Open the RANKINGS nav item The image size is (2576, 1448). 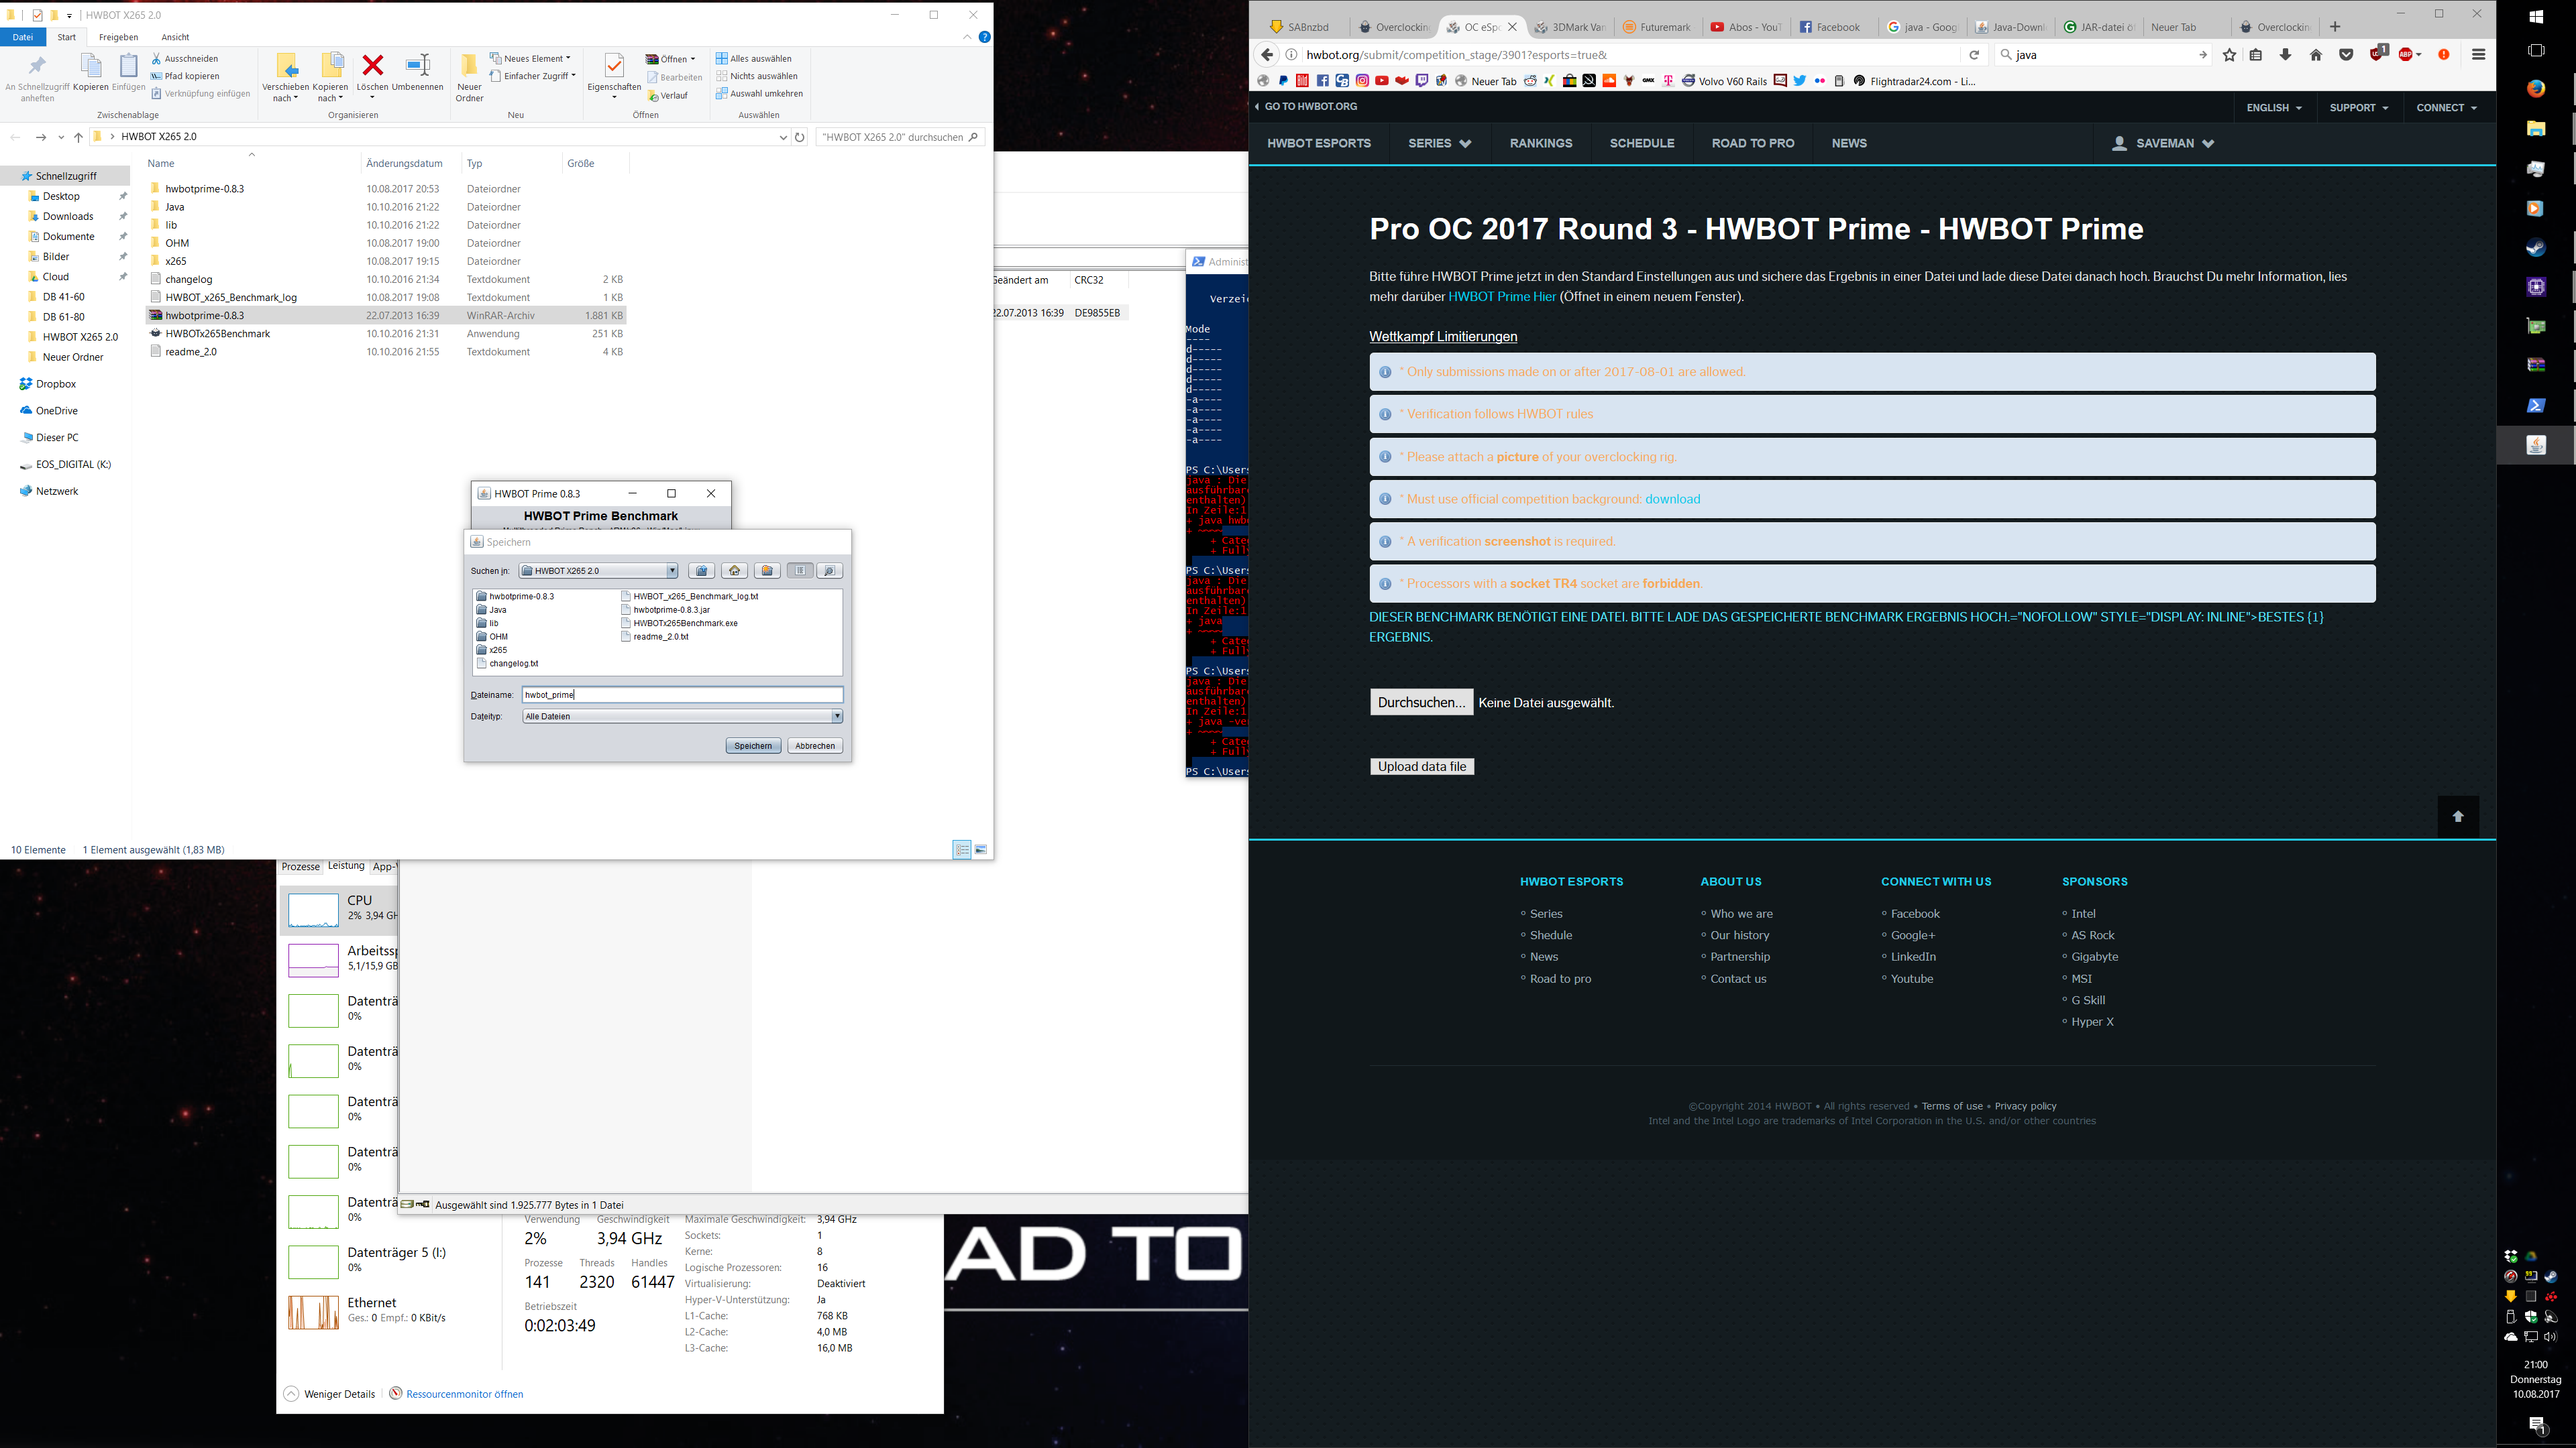pos(1540,143)
